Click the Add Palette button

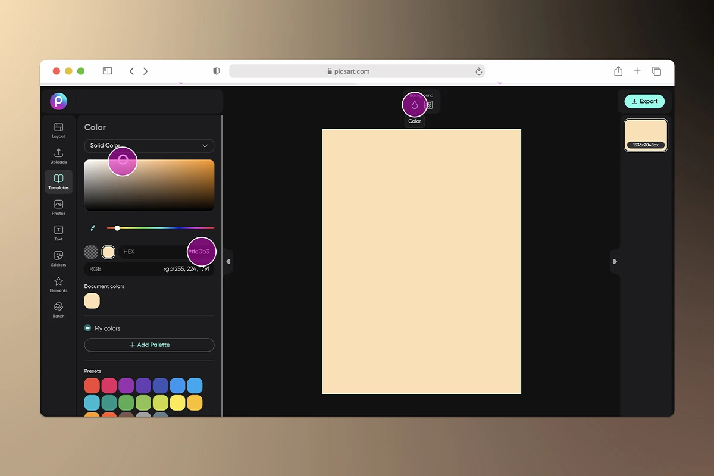149,345
